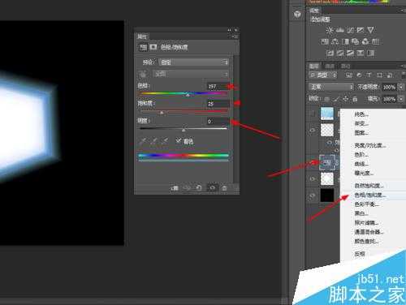406x305 pixels.
Task: Add Invert adjustment from the Adjustments panel icon
Action: (330, 53)
